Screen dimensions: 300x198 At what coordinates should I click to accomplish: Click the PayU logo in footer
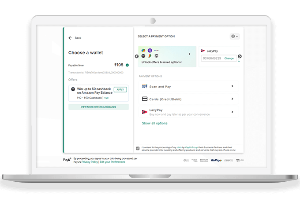pyautogui.click(x=67, y=160)
